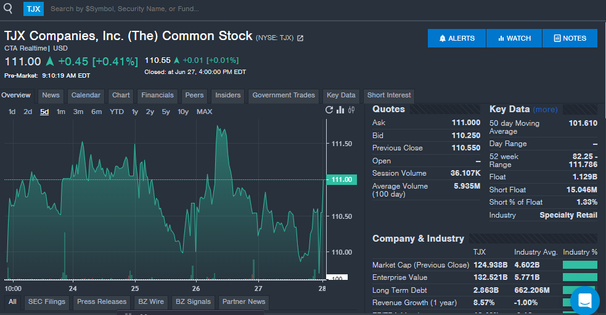Click the Key Data (more) link
Screen dimensions: 606x315
click(x=545, y=110)
